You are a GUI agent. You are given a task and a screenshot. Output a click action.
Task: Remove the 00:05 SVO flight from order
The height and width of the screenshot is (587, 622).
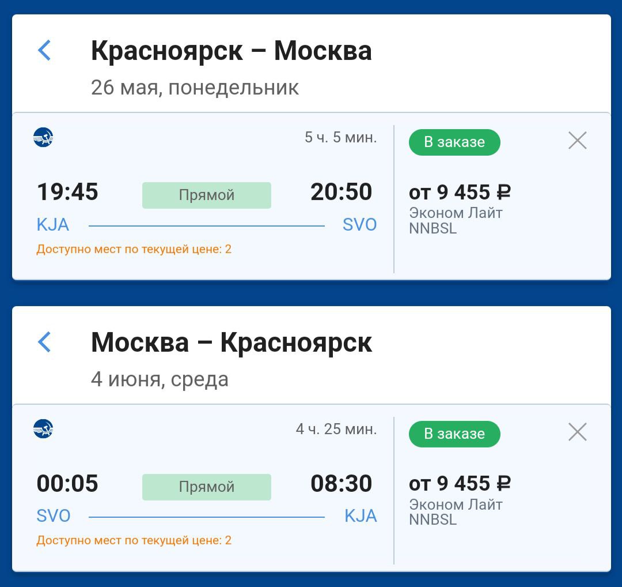click(x=577, y=432)
